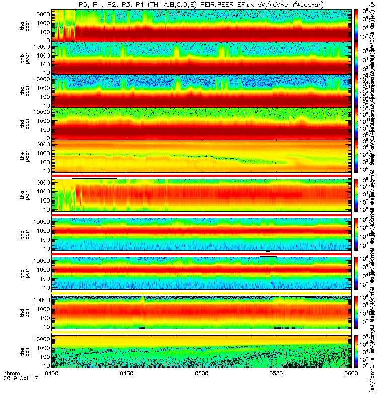Click the thb peir panel color bar
This screenshot has width=377, height=402.
356,234
